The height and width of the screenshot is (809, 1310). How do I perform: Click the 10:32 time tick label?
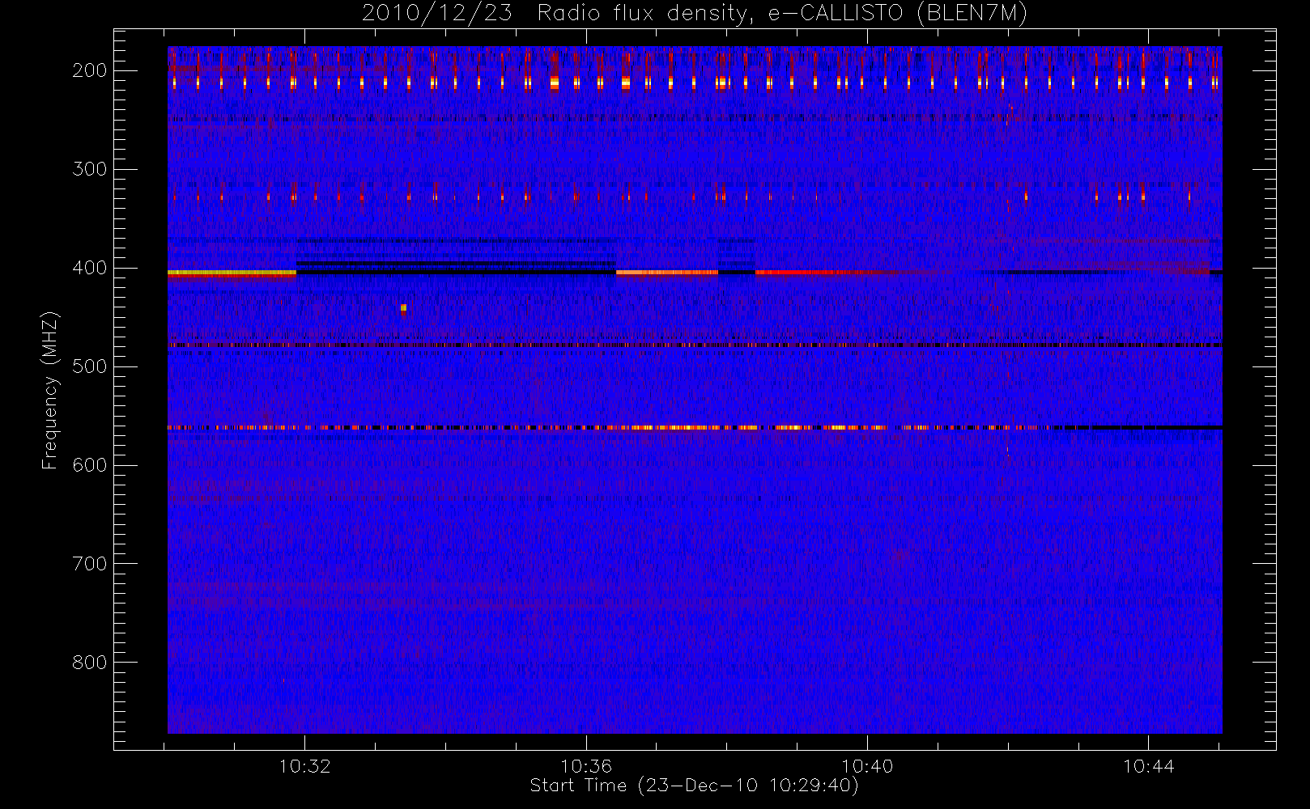pos(304,766)
